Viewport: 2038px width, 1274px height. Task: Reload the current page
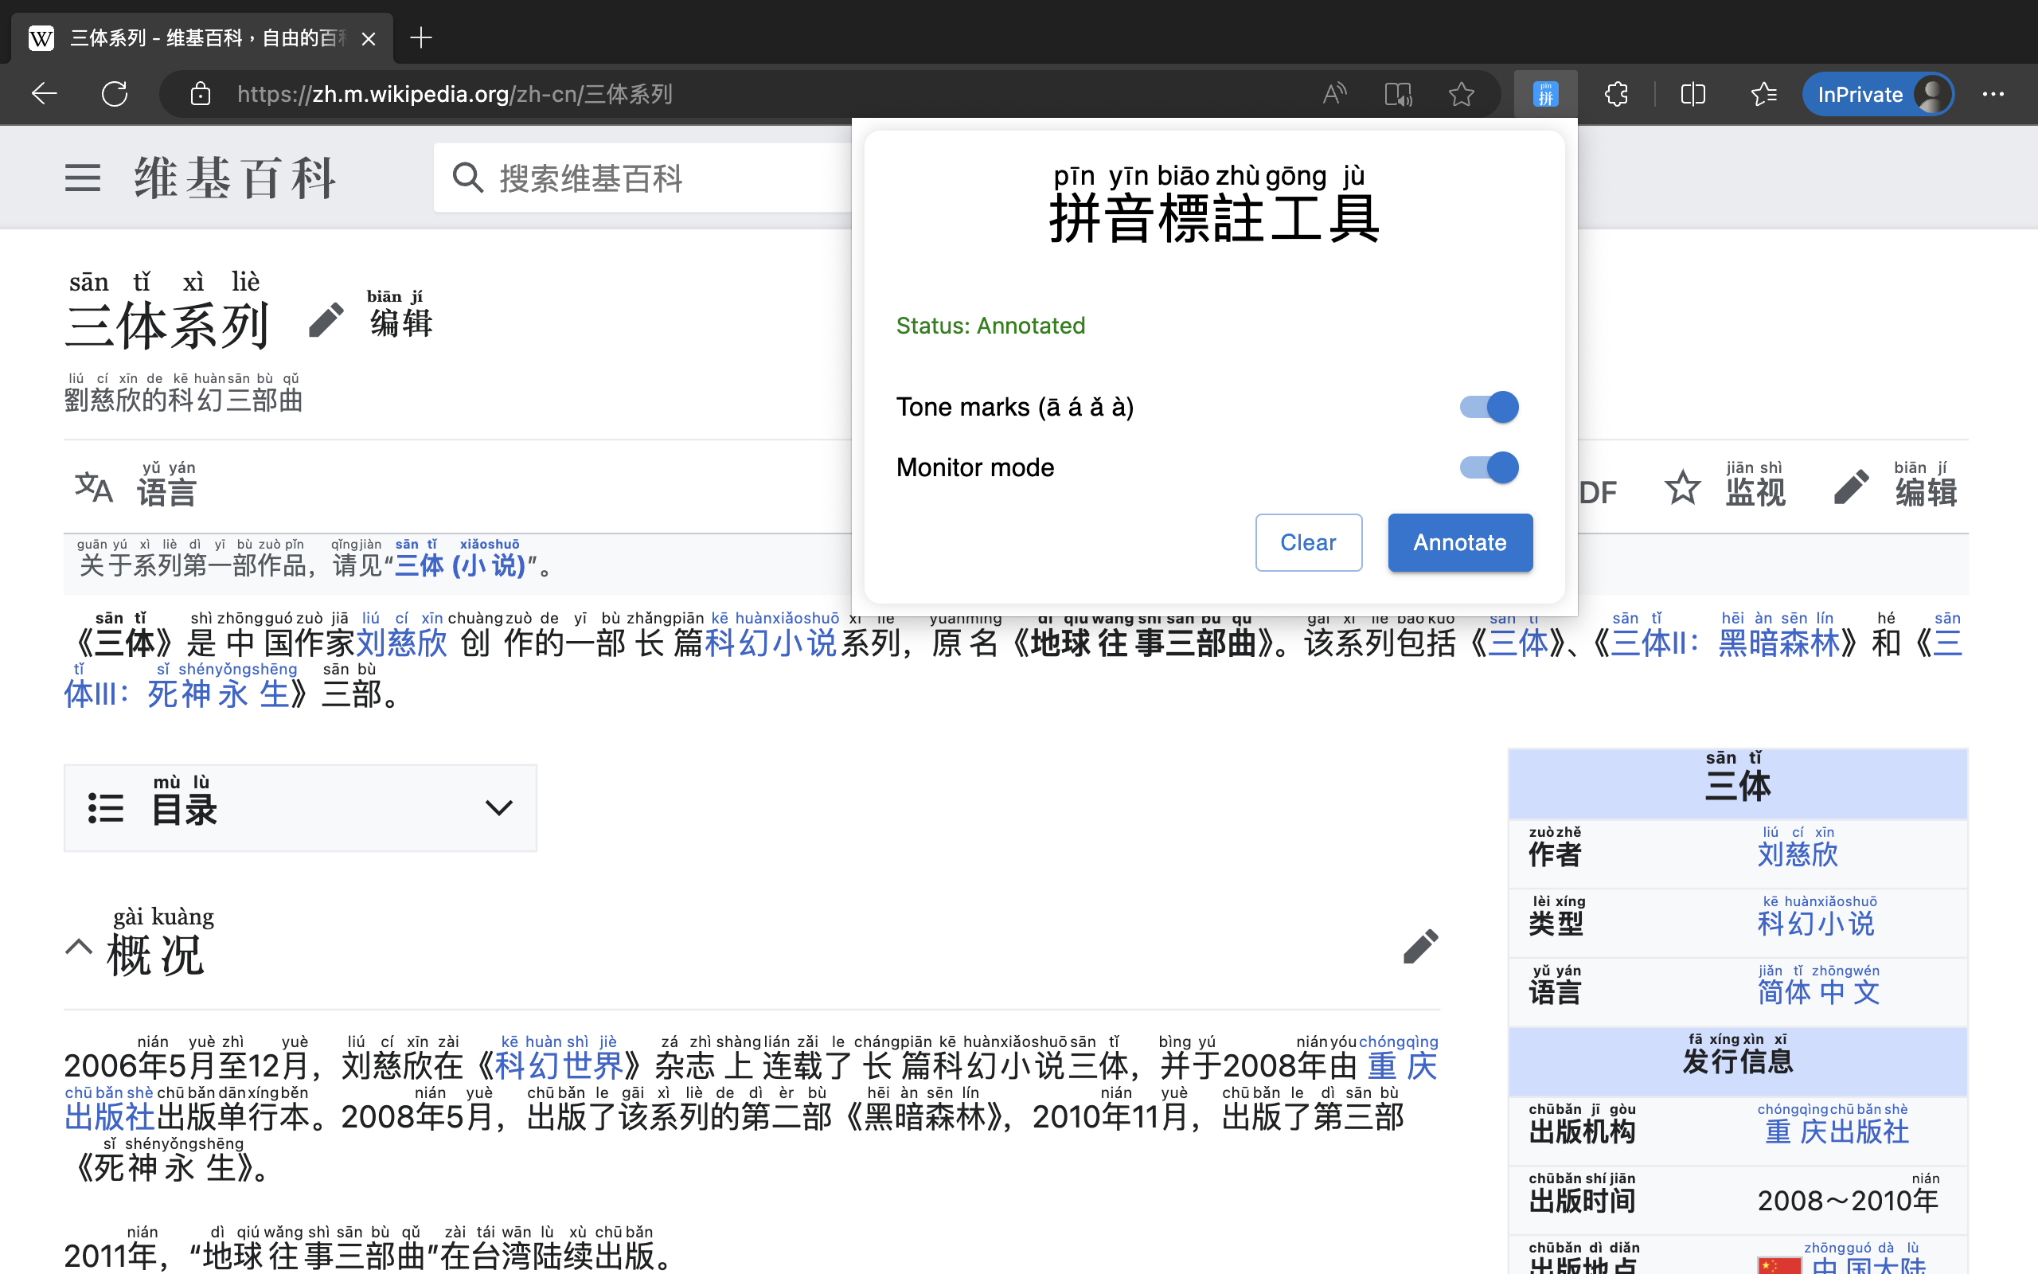pyautogui.click(x=115, y=93)
